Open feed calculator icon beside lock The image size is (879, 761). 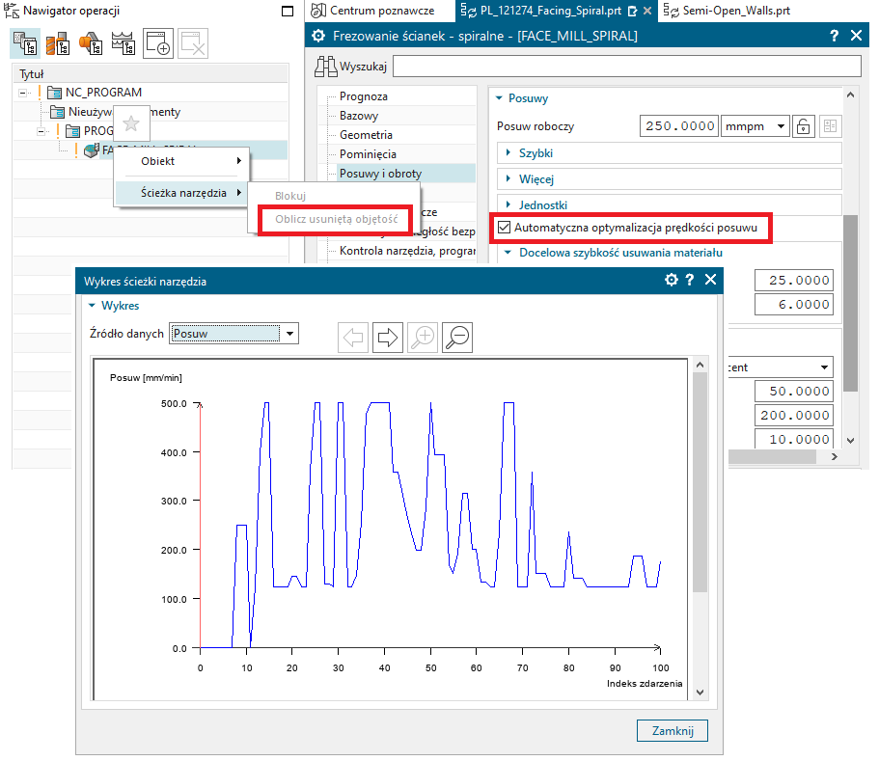830,126
